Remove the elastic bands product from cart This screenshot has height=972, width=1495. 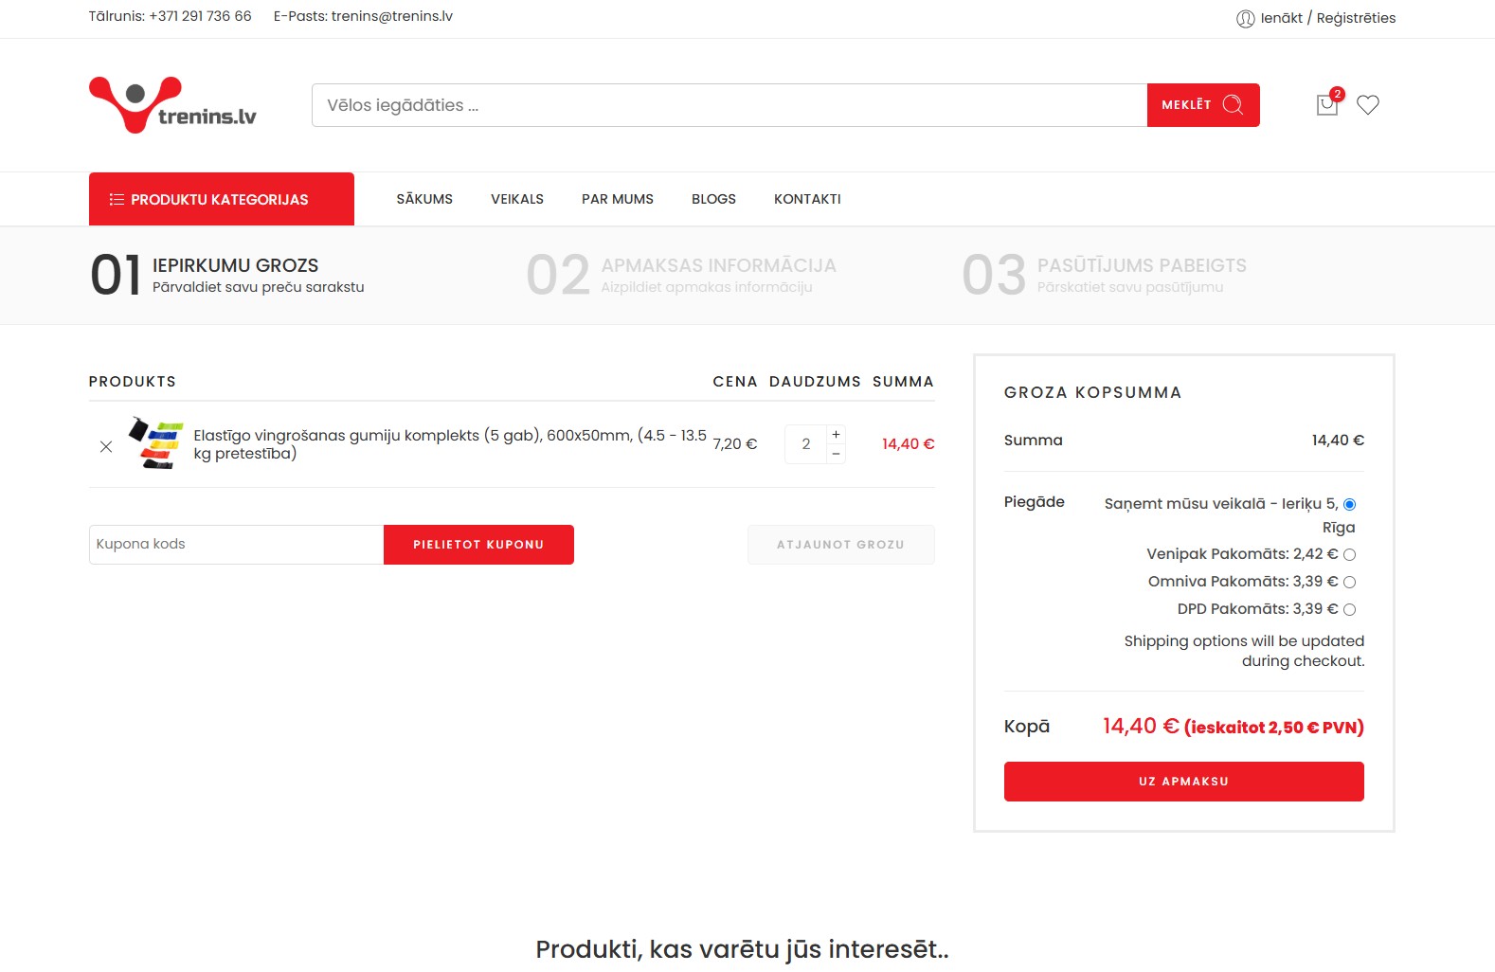pos(106,446)
